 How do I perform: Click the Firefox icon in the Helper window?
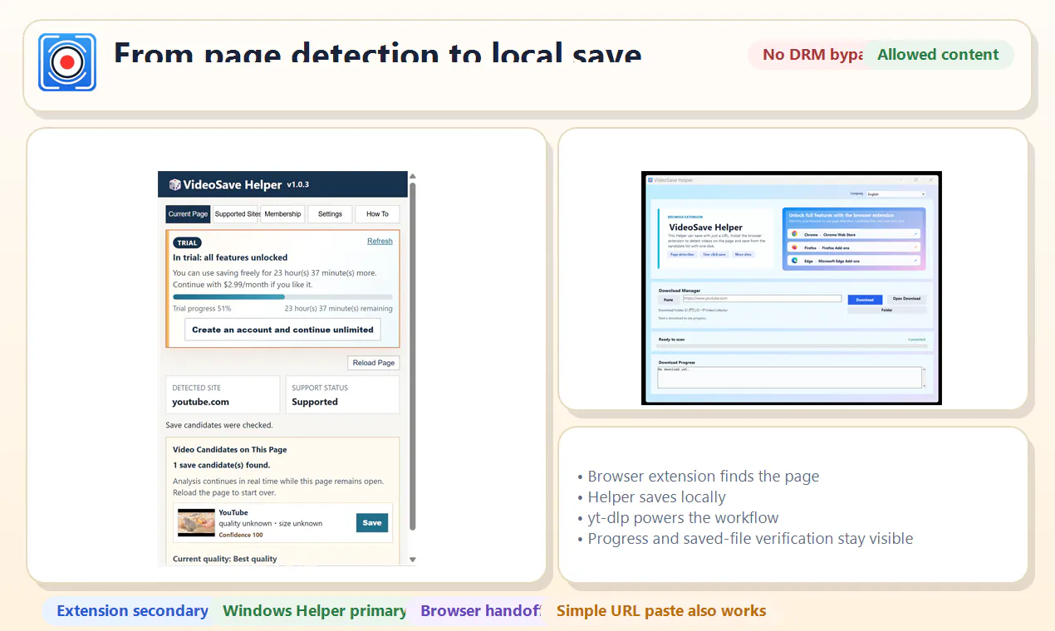pyautogui.click(x=794, y=247)
